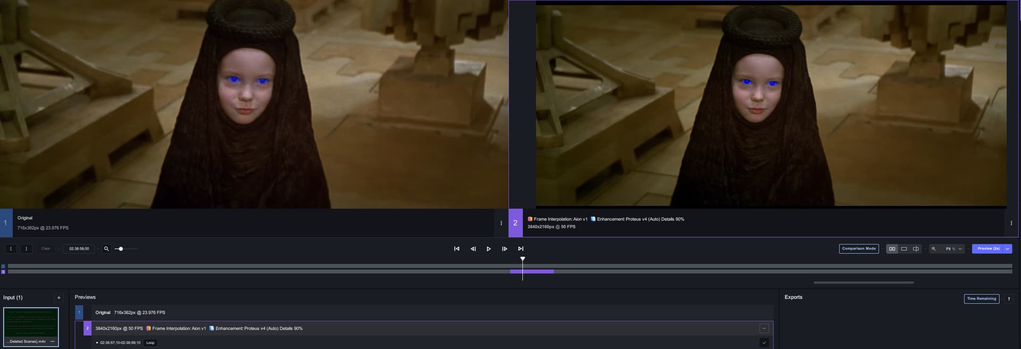Open more options for the input video
Screen dimensions: 1021x349
click(53, 342)
